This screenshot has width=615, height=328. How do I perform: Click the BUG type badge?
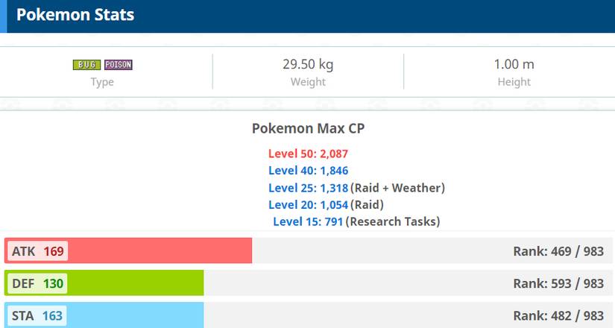coord(86,65)
